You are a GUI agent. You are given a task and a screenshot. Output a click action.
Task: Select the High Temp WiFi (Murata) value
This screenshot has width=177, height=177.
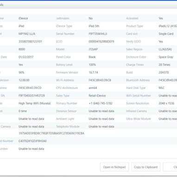click(35, 103)
